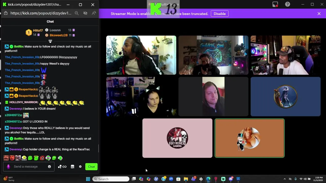326x183 pixels.
Task: Click the popout chat URL address field
Action: (x=41, y=13)
